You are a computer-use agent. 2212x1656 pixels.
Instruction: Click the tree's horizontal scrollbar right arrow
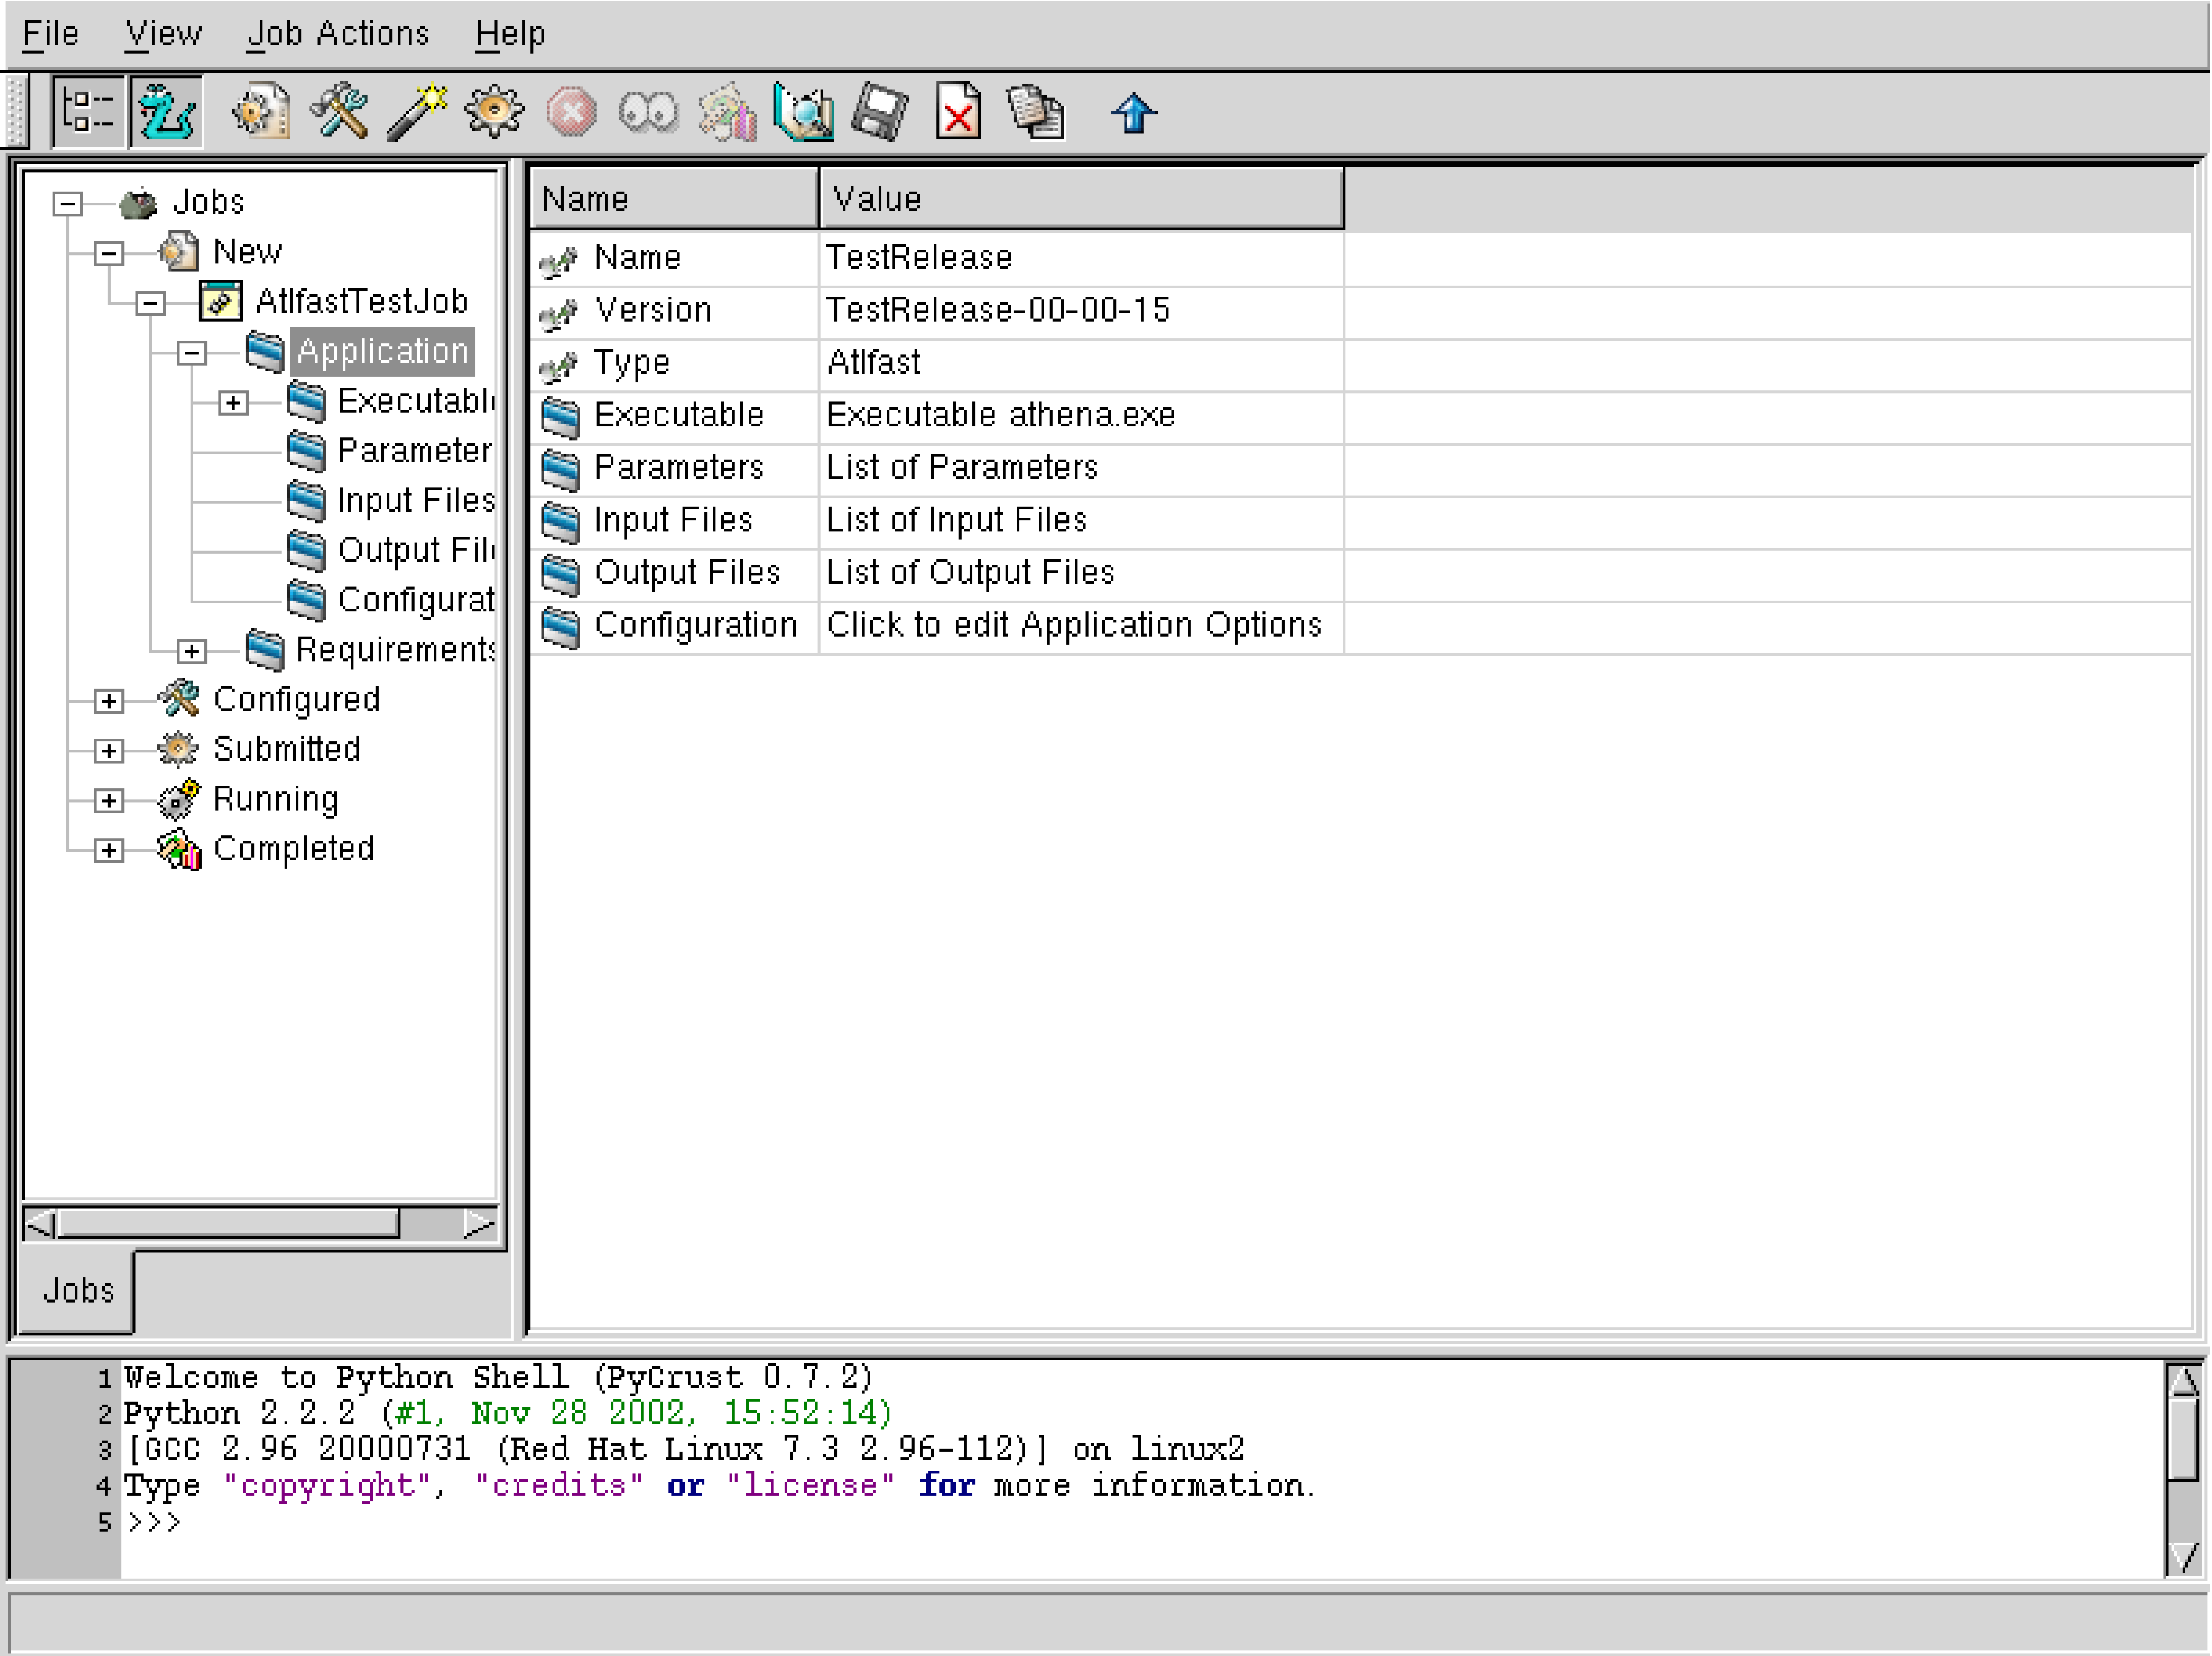480,1224
